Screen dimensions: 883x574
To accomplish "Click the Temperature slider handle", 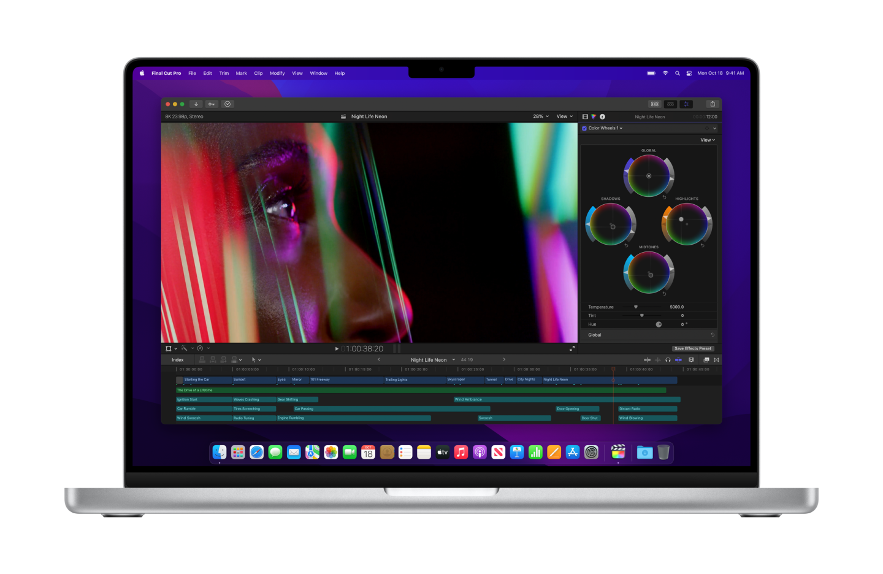I will click(x=636, y=307).
